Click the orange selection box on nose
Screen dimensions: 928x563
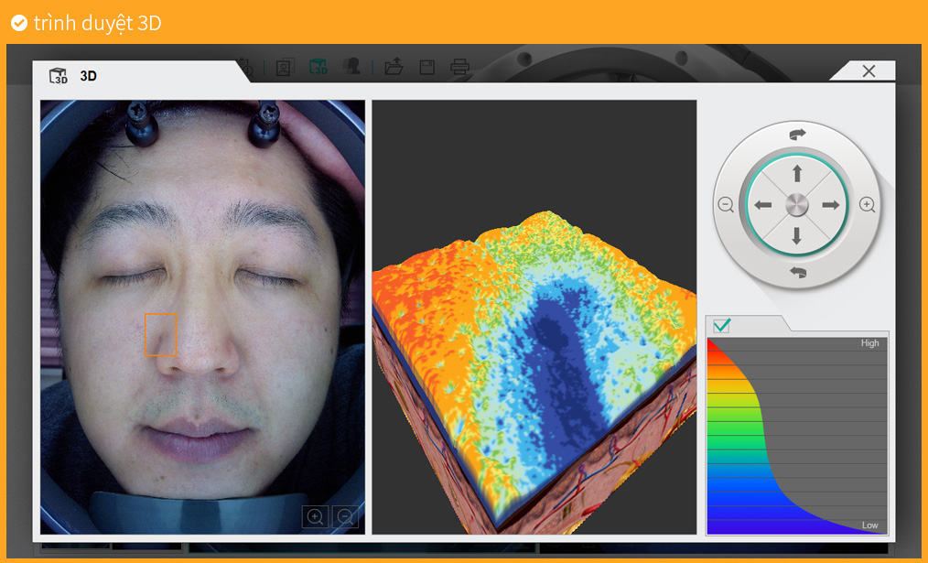(x=160, y=334)
